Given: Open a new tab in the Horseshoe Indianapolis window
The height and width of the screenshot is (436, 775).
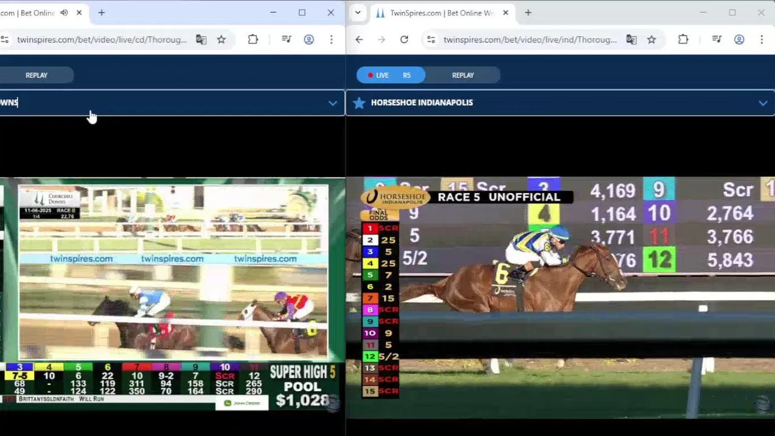Looking at the screenshot, I should click(528, 13).
